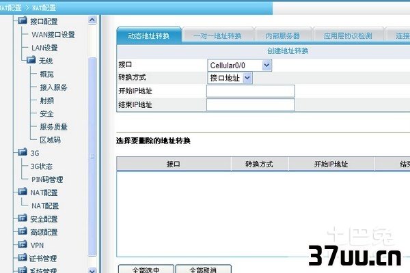Image resolution: width=410 pixels, height=273 pixels.
Task: Click 选择要删除的地址转换 heading
Action: (153, 141)
